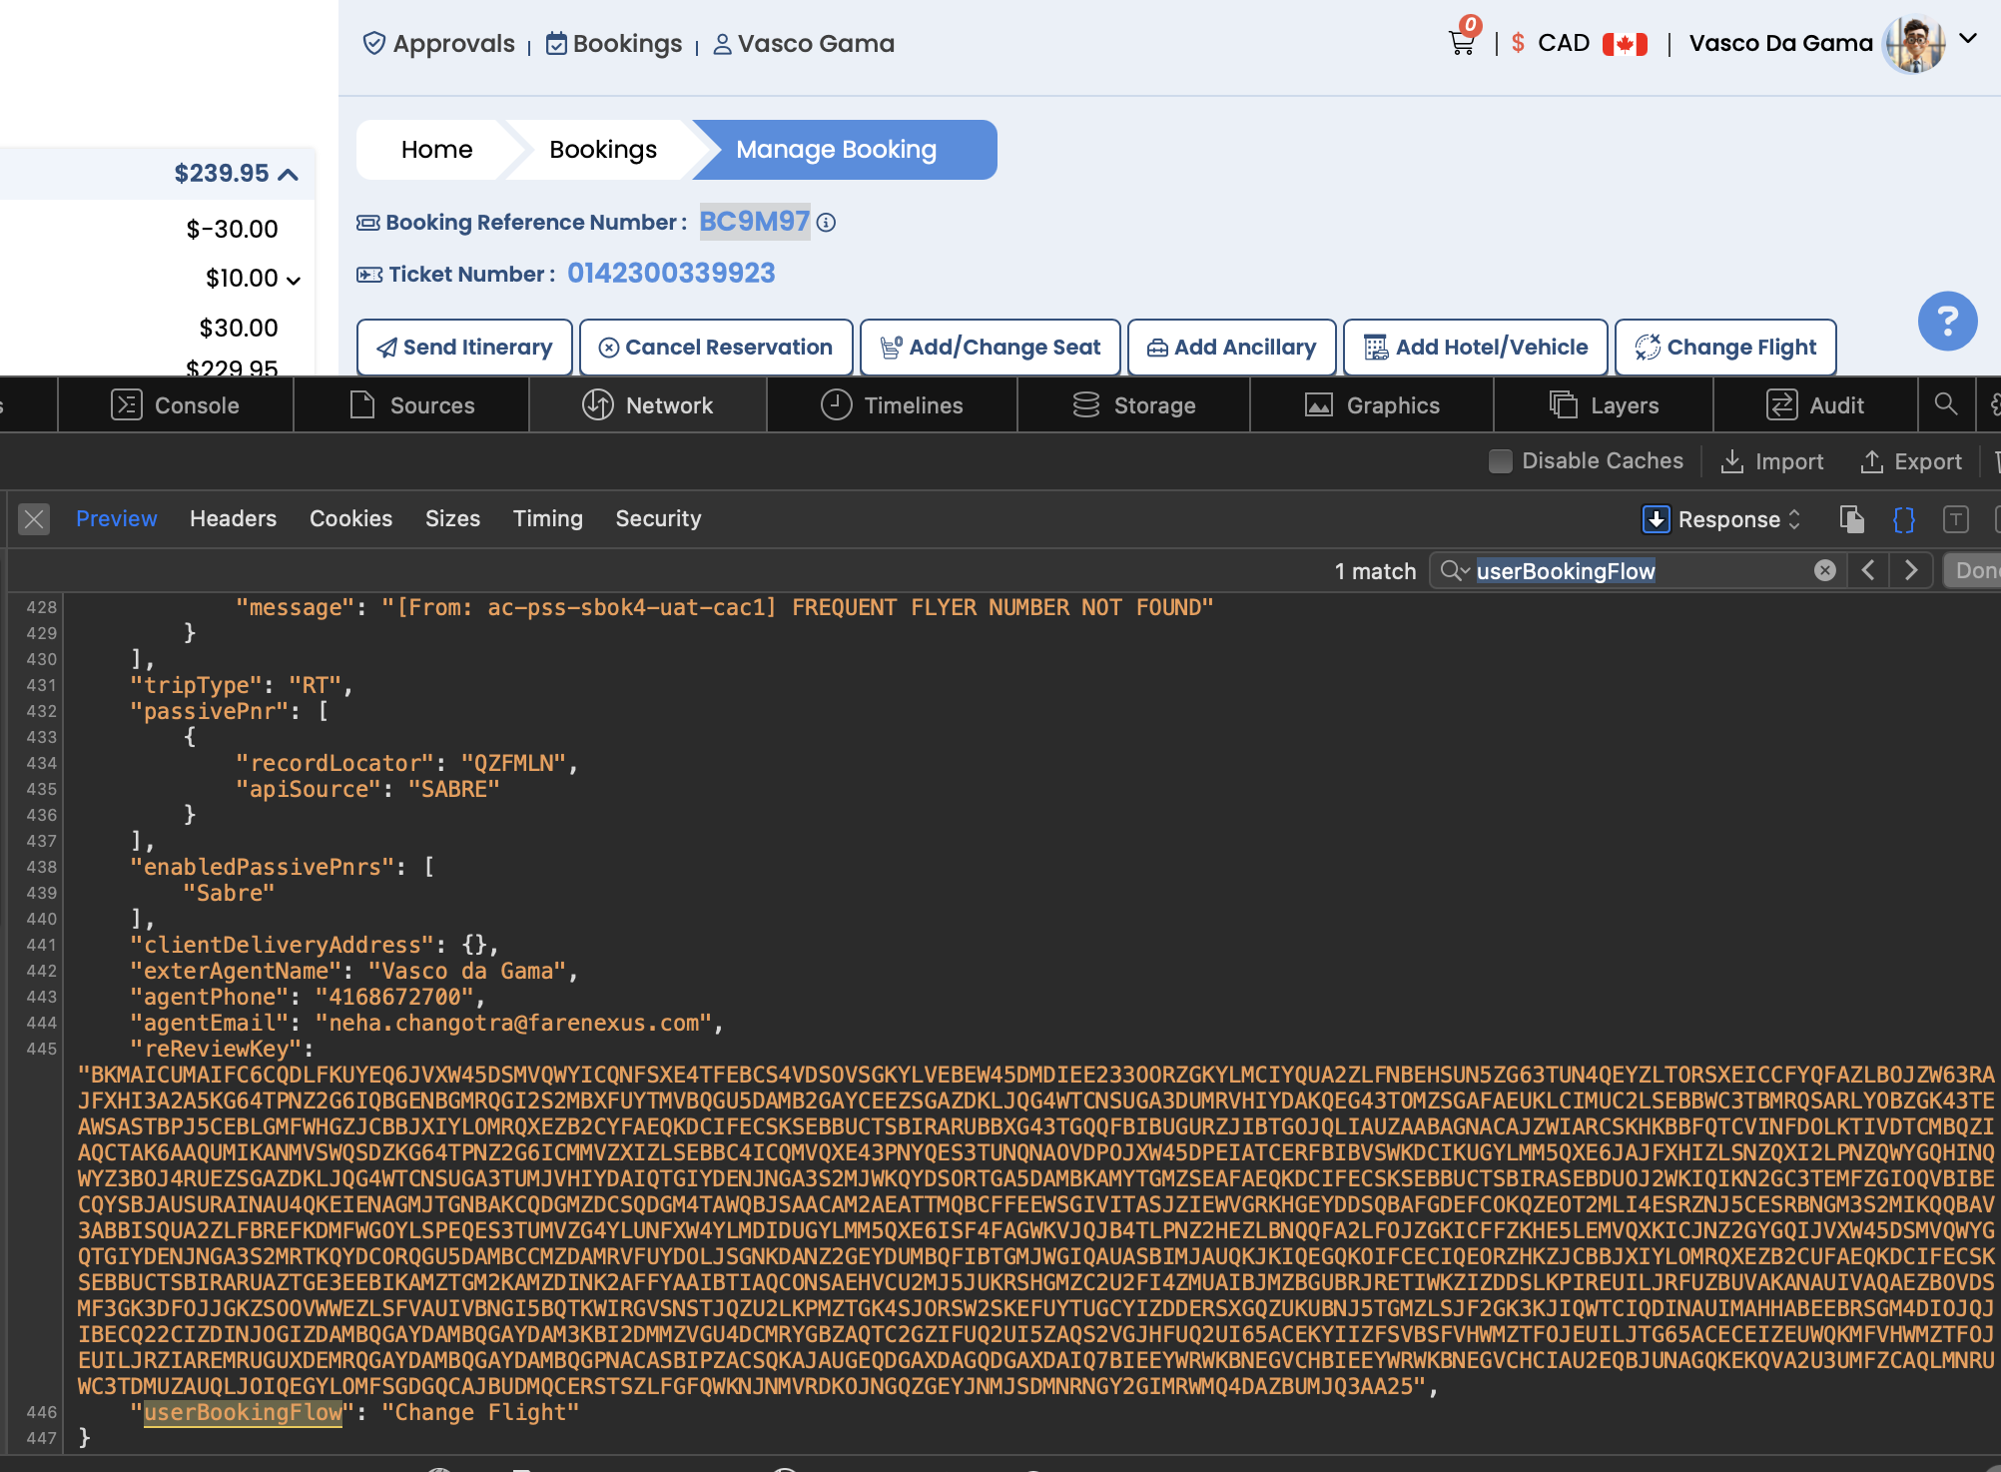The width and height of the screenshot is (2001, 1472).
Task: Switch to the Layers tab
Action: tap(1604, 405)
